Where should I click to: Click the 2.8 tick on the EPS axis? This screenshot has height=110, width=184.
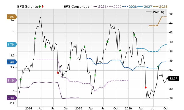click(12, 103)
